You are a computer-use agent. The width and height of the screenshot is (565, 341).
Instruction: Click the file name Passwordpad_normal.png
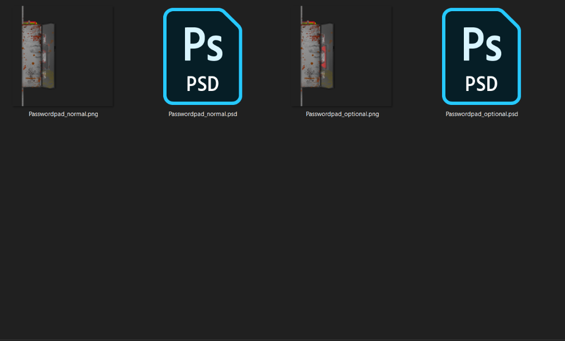coord(63,114)
